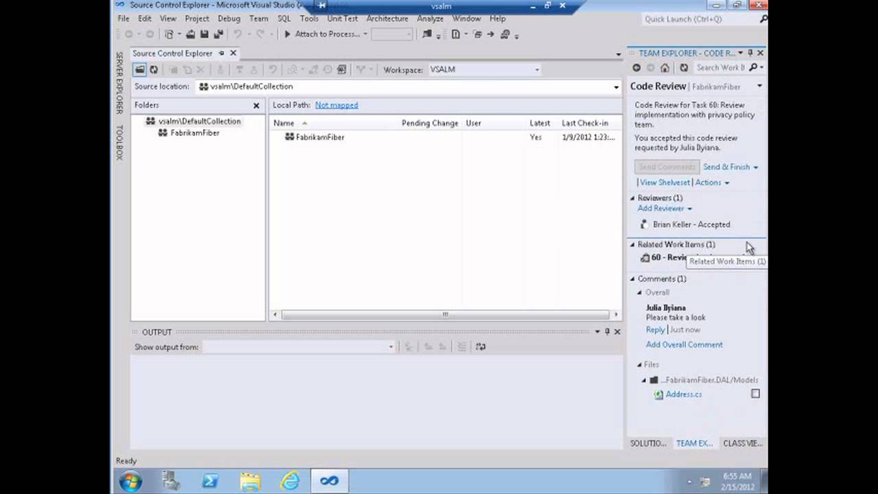Open Show output from dropdown
This screenshot has height=494, width=878.
pos(391,347)
